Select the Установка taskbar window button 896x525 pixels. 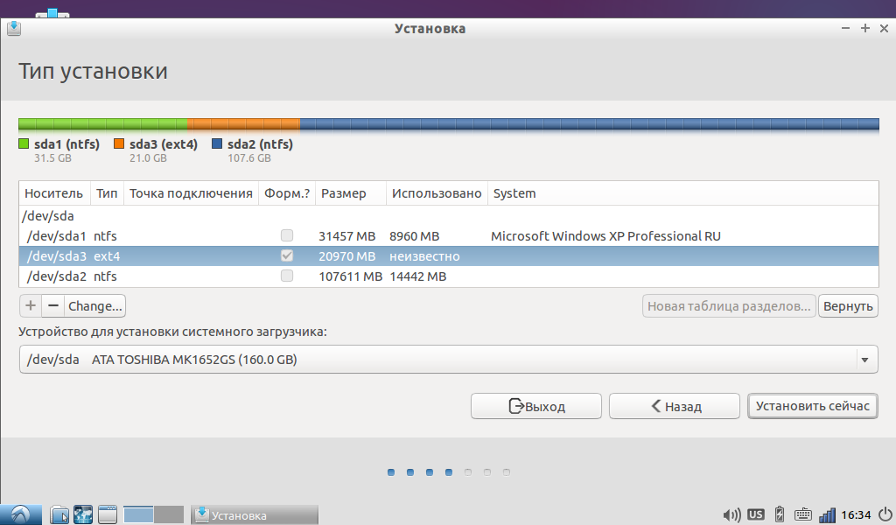tap(255, 514)
